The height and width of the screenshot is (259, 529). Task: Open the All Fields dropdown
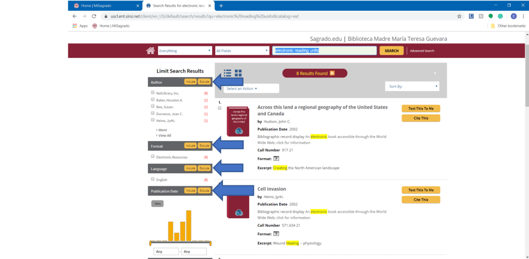coord(242,51)
